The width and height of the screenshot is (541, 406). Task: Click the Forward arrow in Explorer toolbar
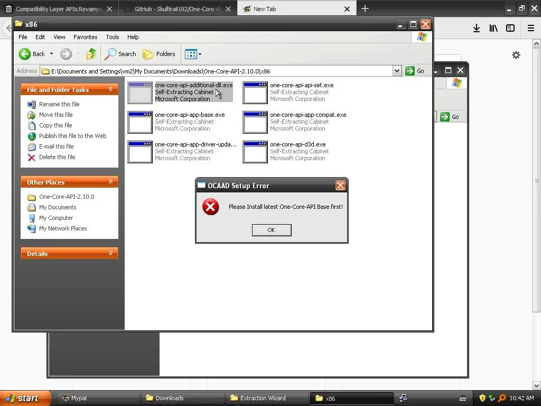tap(66, 54)
